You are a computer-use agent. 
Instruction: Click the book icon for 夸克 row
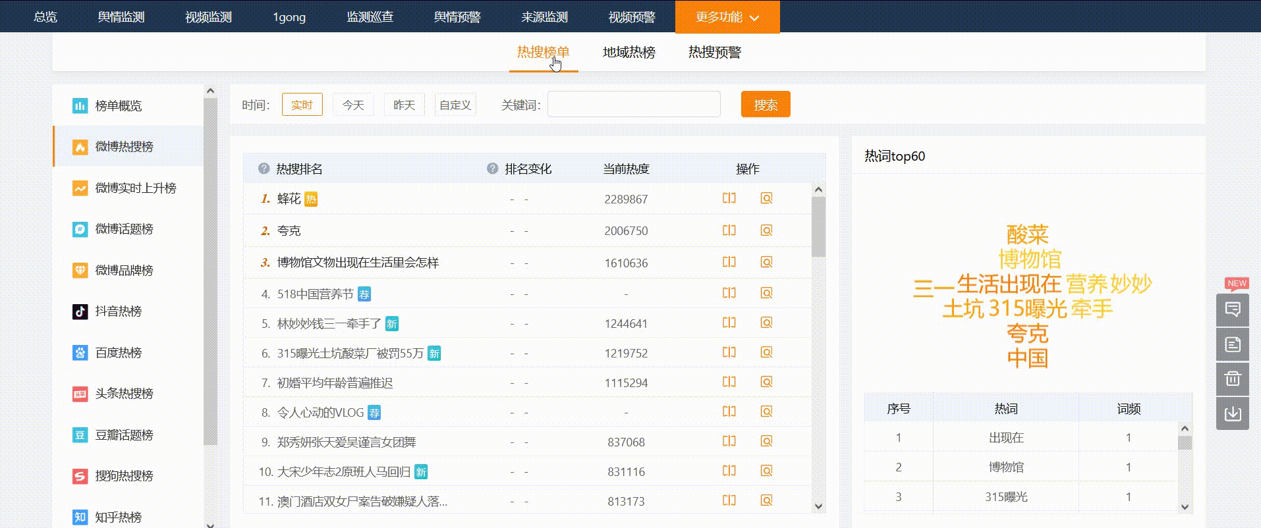point(729,230)
